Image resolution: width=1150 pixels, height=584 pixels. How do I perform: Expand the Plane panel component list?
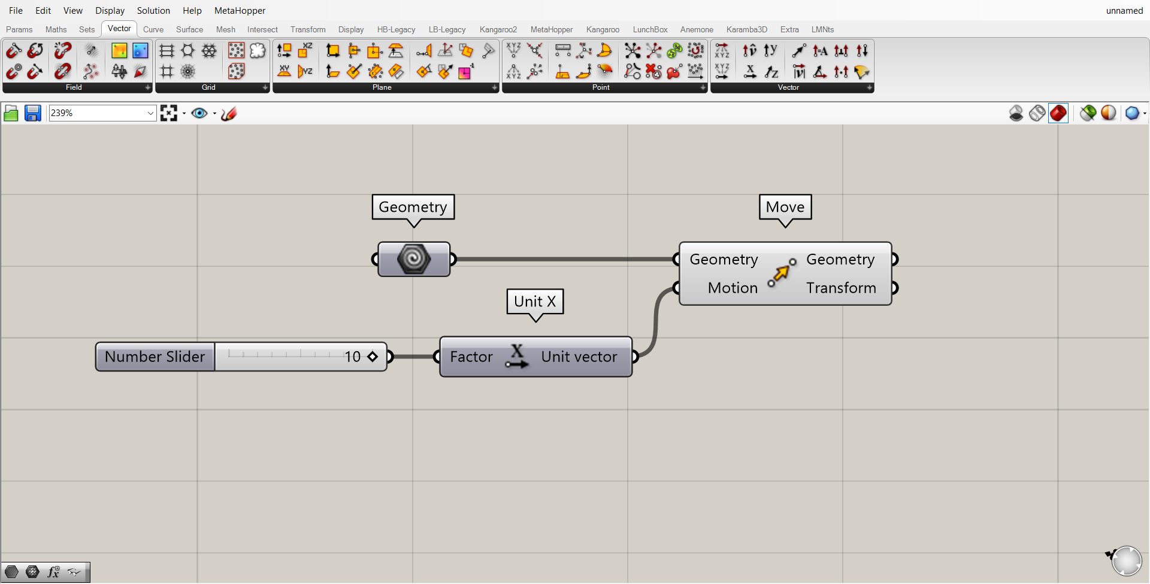(x=494, y=87)
